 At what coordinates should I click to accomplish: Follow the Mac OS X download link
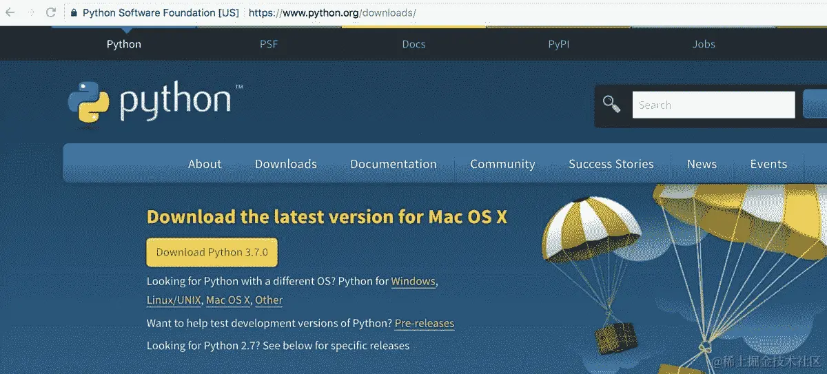228,300
